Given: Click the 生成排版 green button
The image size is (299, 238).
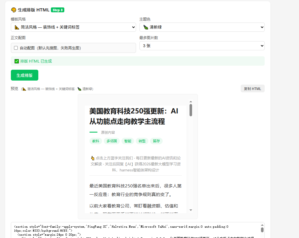Looking at the screenshot, I should pos(25,75).
